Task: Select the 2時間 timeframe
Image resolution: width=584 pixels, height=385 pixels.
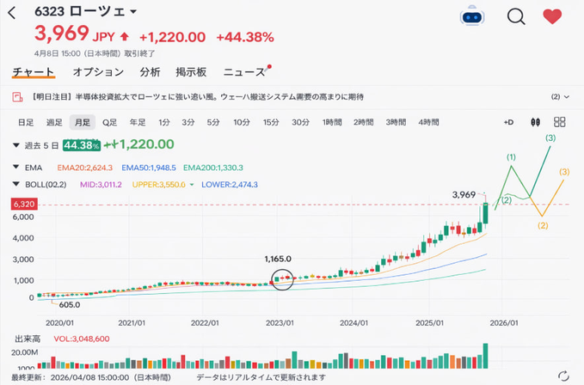Action: [364, 122]
